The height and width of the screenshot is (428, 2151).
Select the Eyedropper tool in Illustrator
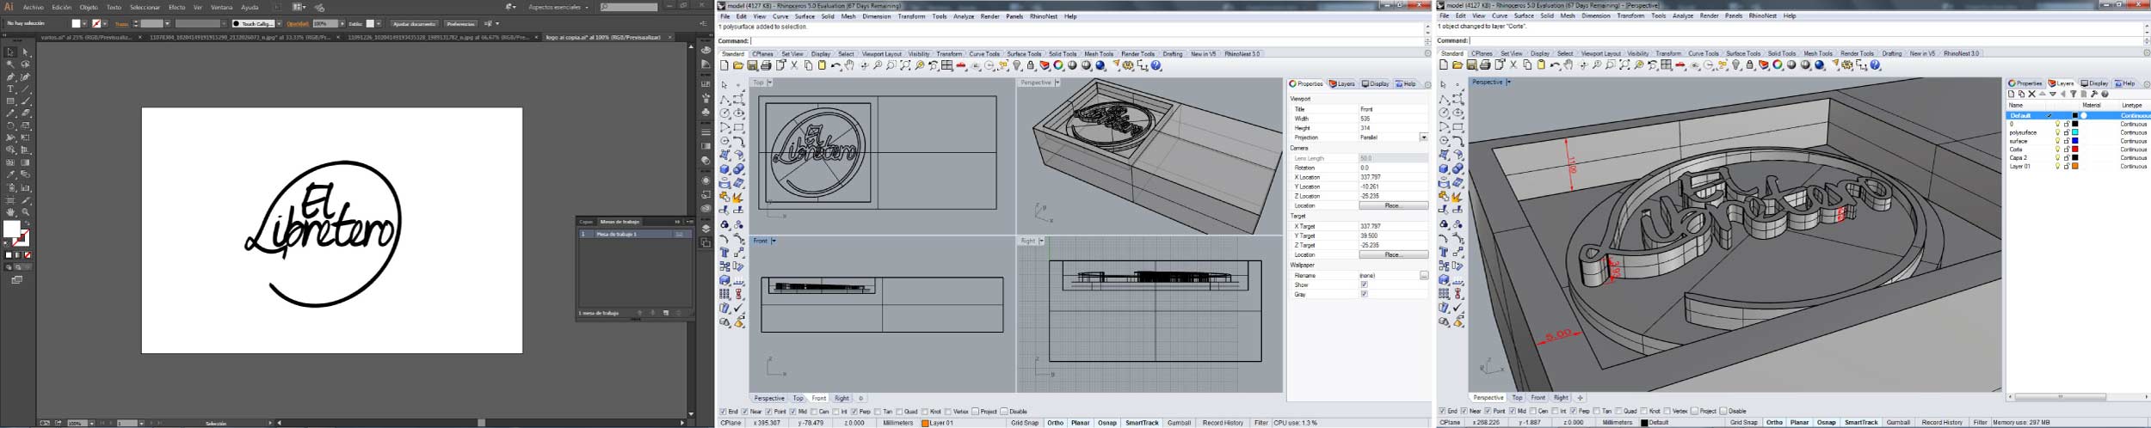coord(10,174)
